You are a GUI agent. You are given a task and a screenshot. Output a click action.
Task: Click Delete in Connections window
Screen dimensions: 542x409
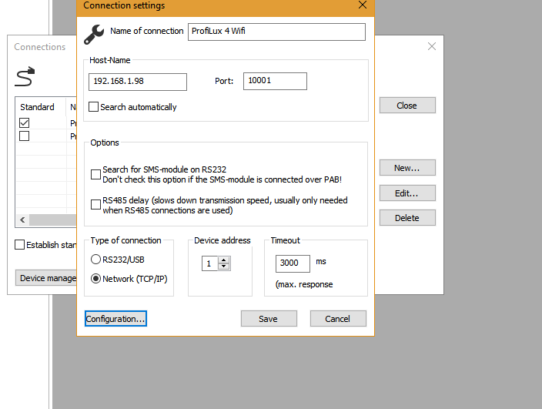(407, 218)
